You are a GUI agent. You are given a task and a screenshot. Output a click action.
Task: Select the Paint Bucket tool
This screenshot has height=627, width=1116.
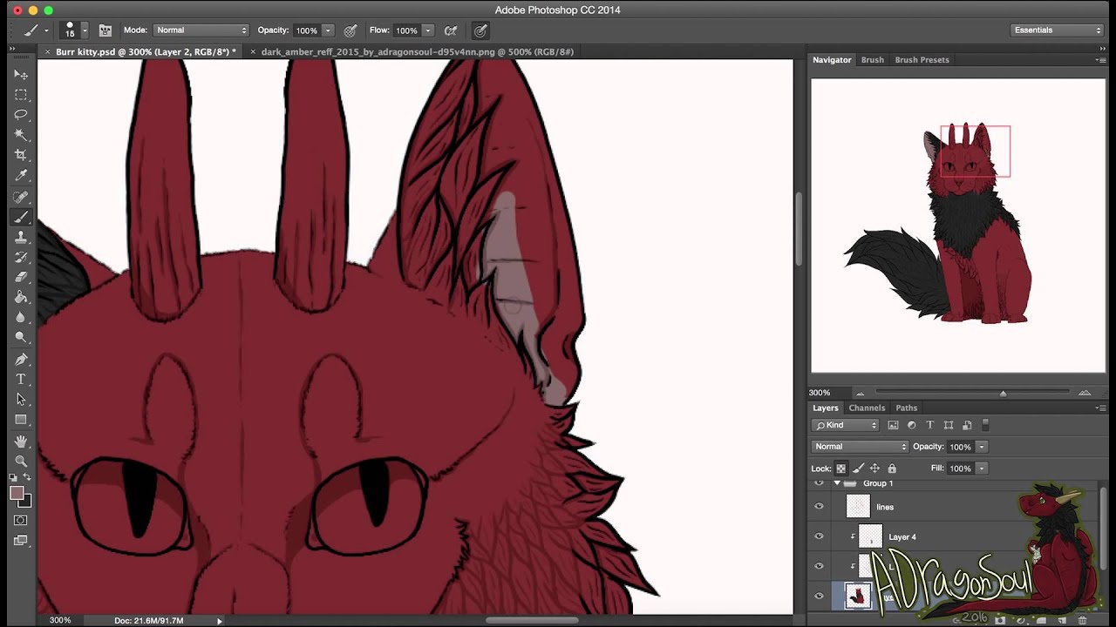click(21, 297)
